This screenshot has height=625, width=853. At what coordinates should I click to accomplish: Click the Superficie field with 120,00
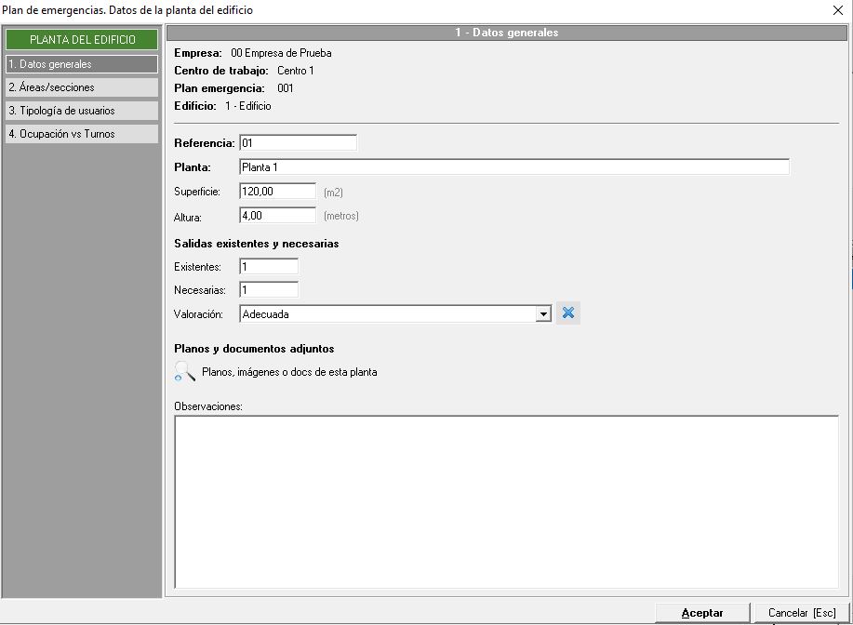pyautogui.click(x=277, y=191)
